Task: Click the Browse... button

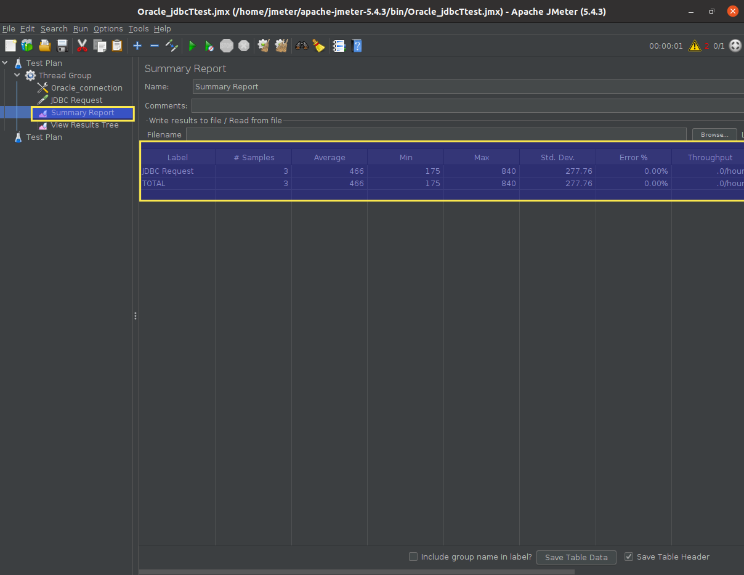Action: point(714,134)
